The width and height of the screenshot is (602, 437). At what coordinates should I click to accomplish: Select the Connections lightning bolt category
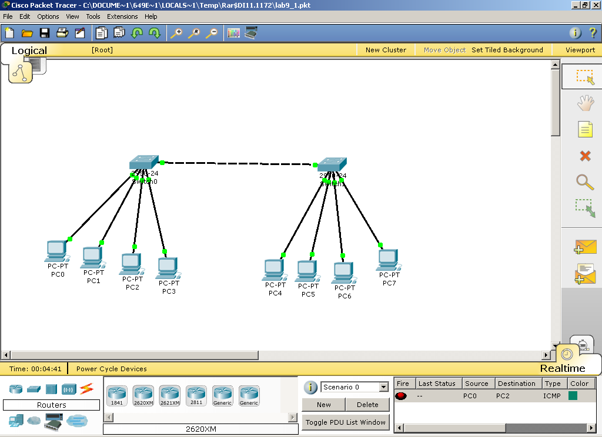point(87,389)
